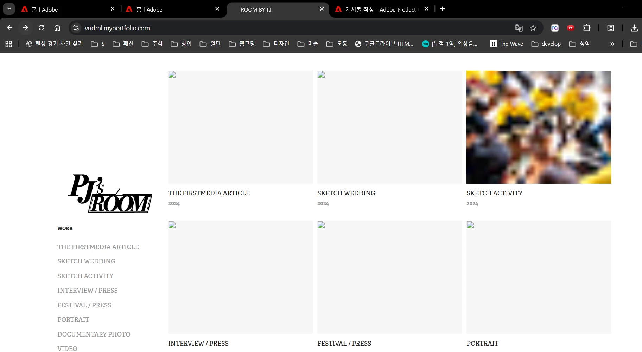Click the browser back arrow
The width and height of the screenshot is (642, 352).
pos(10,28)
